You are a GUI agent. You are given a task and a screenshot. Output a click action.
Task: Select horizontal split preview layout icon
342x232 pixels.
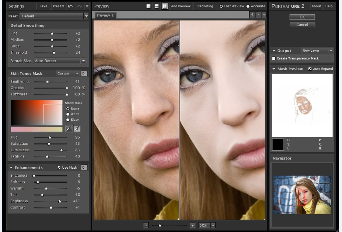(x=157, y=6)
